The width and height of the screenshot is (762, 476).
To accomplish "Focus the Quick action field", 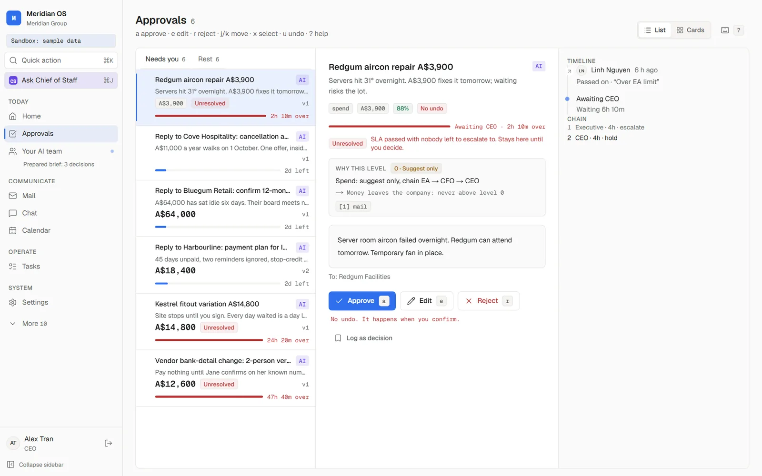I will (61, 60).
